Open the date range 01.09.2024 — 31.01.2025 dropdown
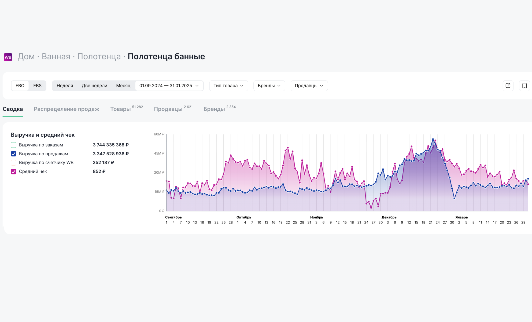This screenshot has width=532, height=322. pyautogui.click(x=169, y=86)
